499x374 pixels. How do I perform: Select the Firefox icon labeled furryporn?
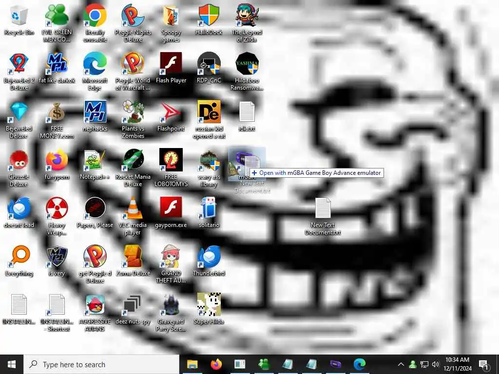pos(57,160)
